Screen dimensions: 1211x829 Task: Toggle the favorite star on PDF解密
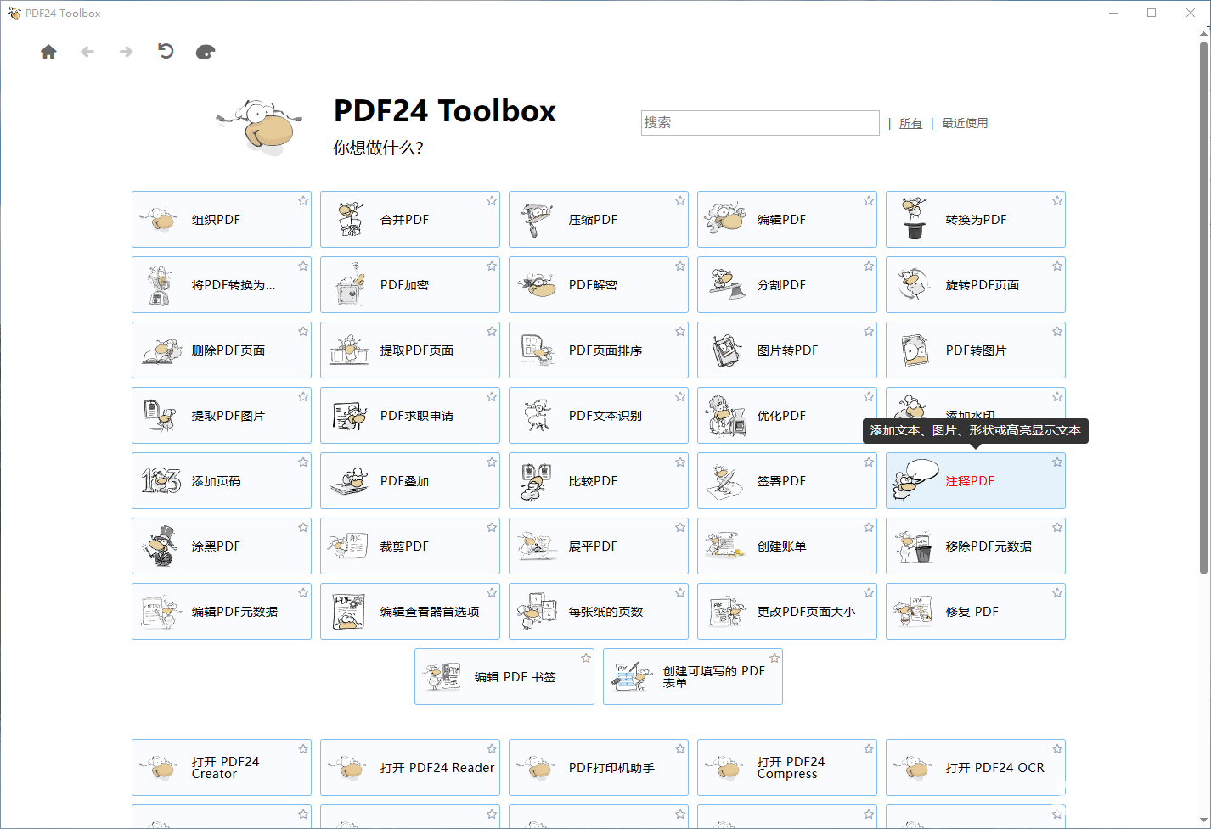click(680, 266)
